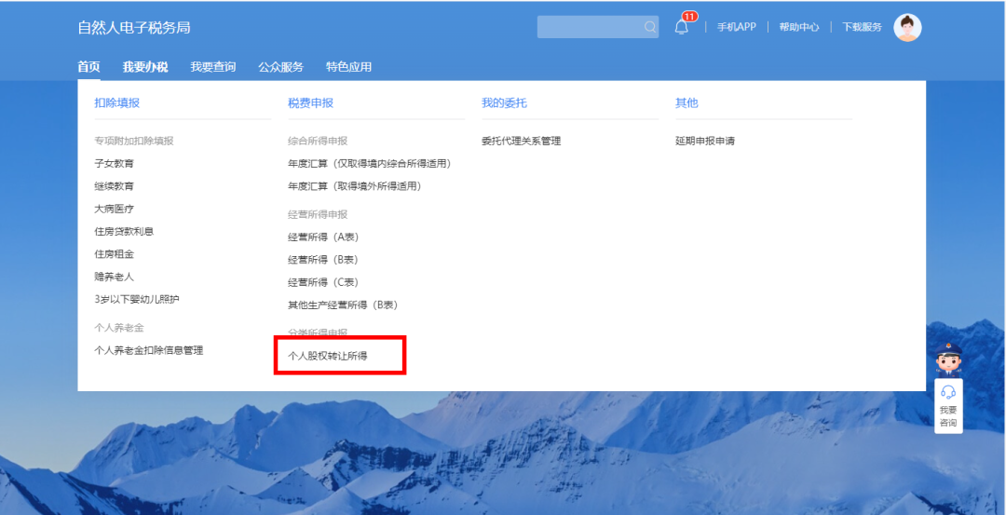This screenshot has height=515, width=1006.
Task: Open the 我要办税 menu
Action: pyautogui.click(x=145, y=67)
